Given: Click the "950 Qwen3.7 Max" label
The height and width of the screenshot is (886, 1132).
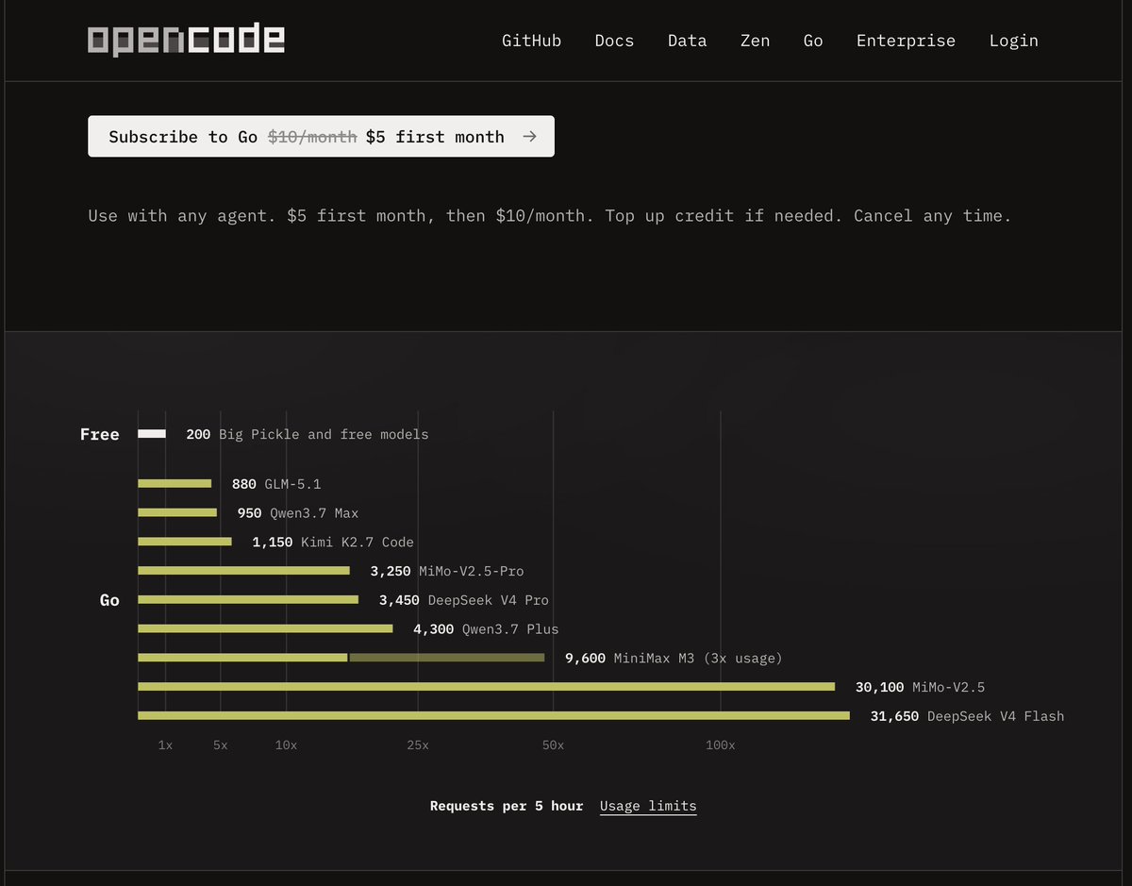Looking at the screenshot, I should (298, 513).
